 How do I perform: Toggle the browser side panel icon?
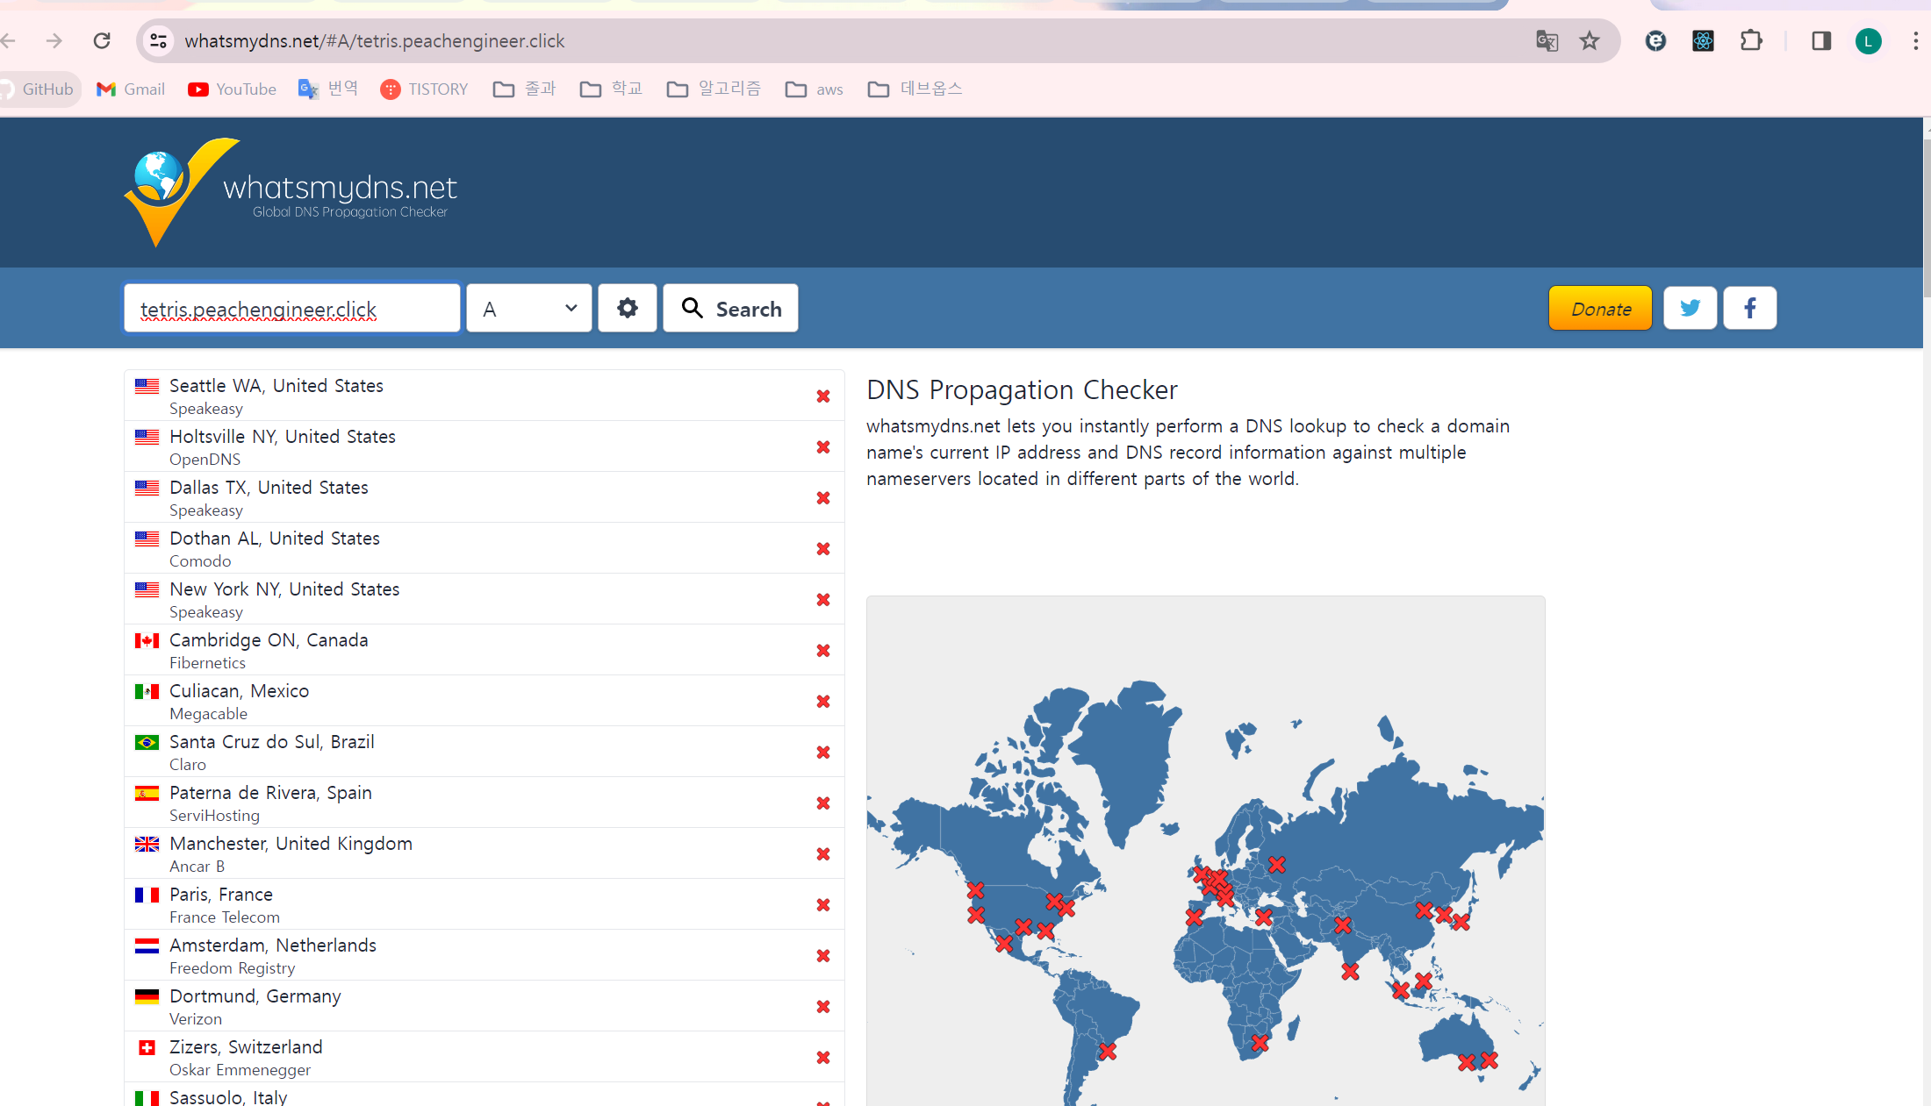pyautogui.click(x=1821, y=41)
